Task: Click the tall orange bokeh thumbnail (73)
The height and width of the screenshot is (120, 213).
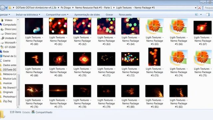Action: point(154,57)
